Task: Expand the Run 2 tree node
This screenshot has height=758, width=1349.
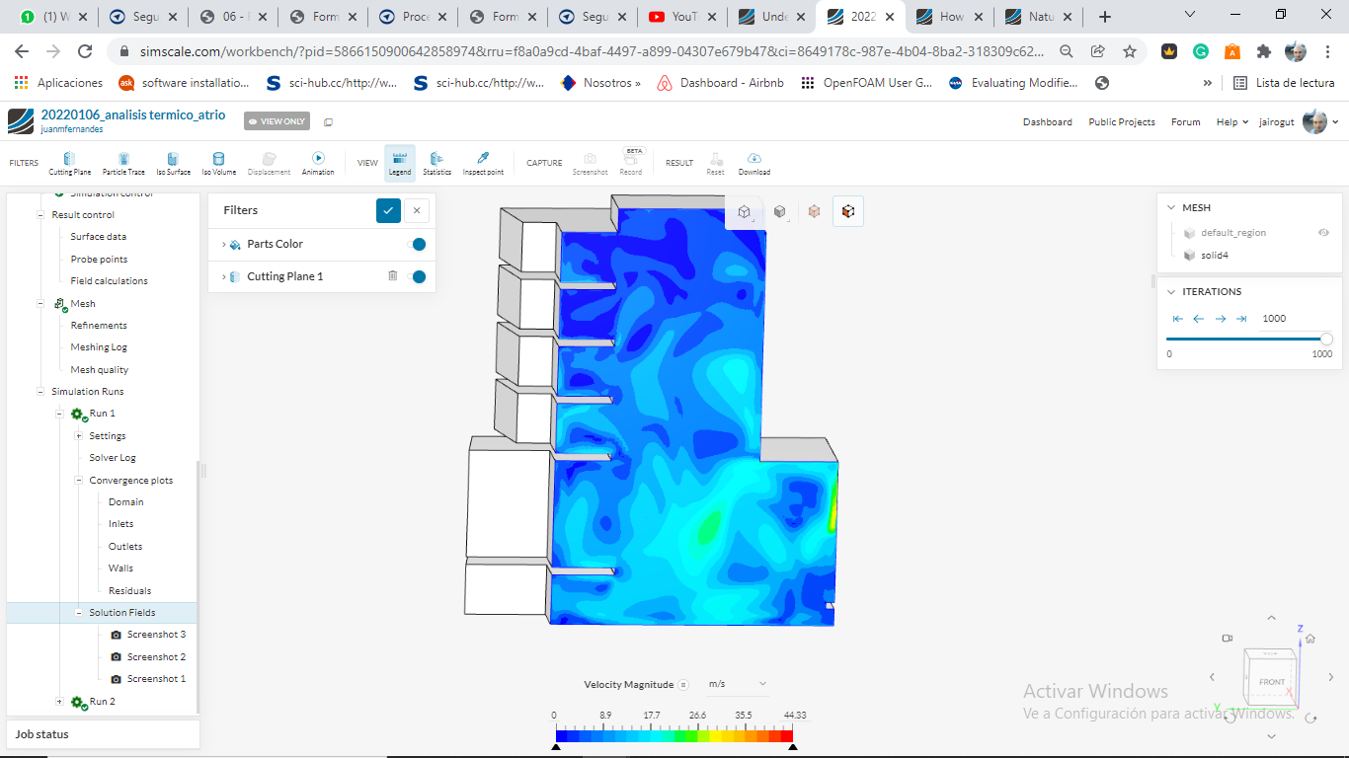Action: coord(60,702)
